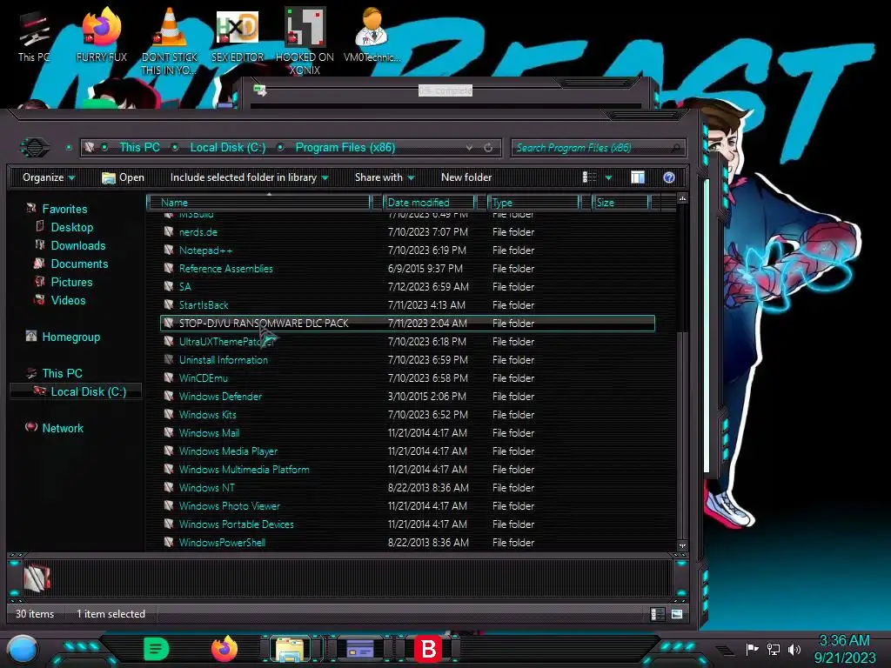Click the vertical scrollbar down arrow
This screenshot has width=891, height=668.
pyautogui.click(x=682, y=545)
